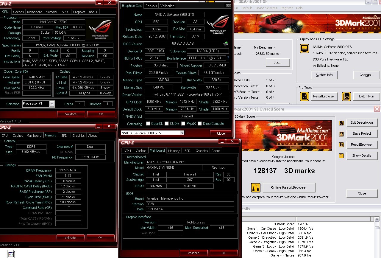Click ResultBrowser button in Pro Tools
The image size is (381, 258).
pos(324,97)
